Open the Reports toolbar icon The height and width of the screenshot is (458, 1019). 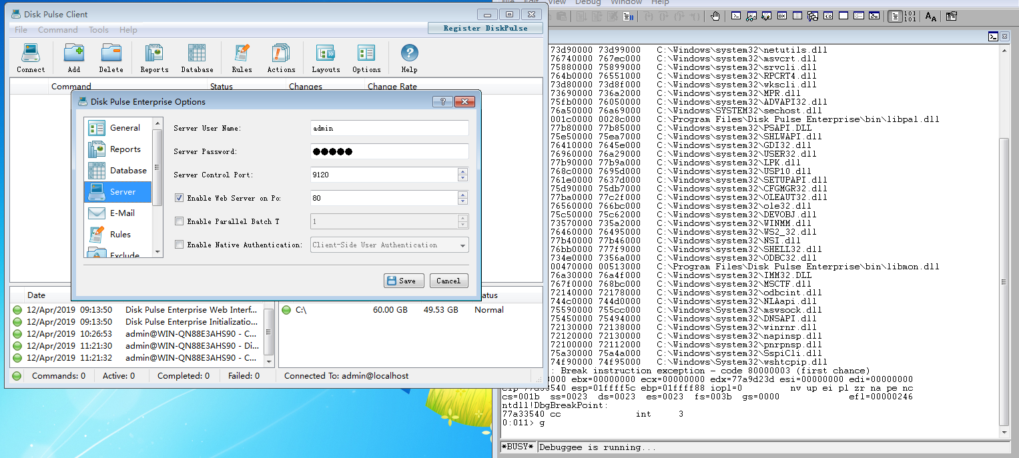(x=154, y=57)
